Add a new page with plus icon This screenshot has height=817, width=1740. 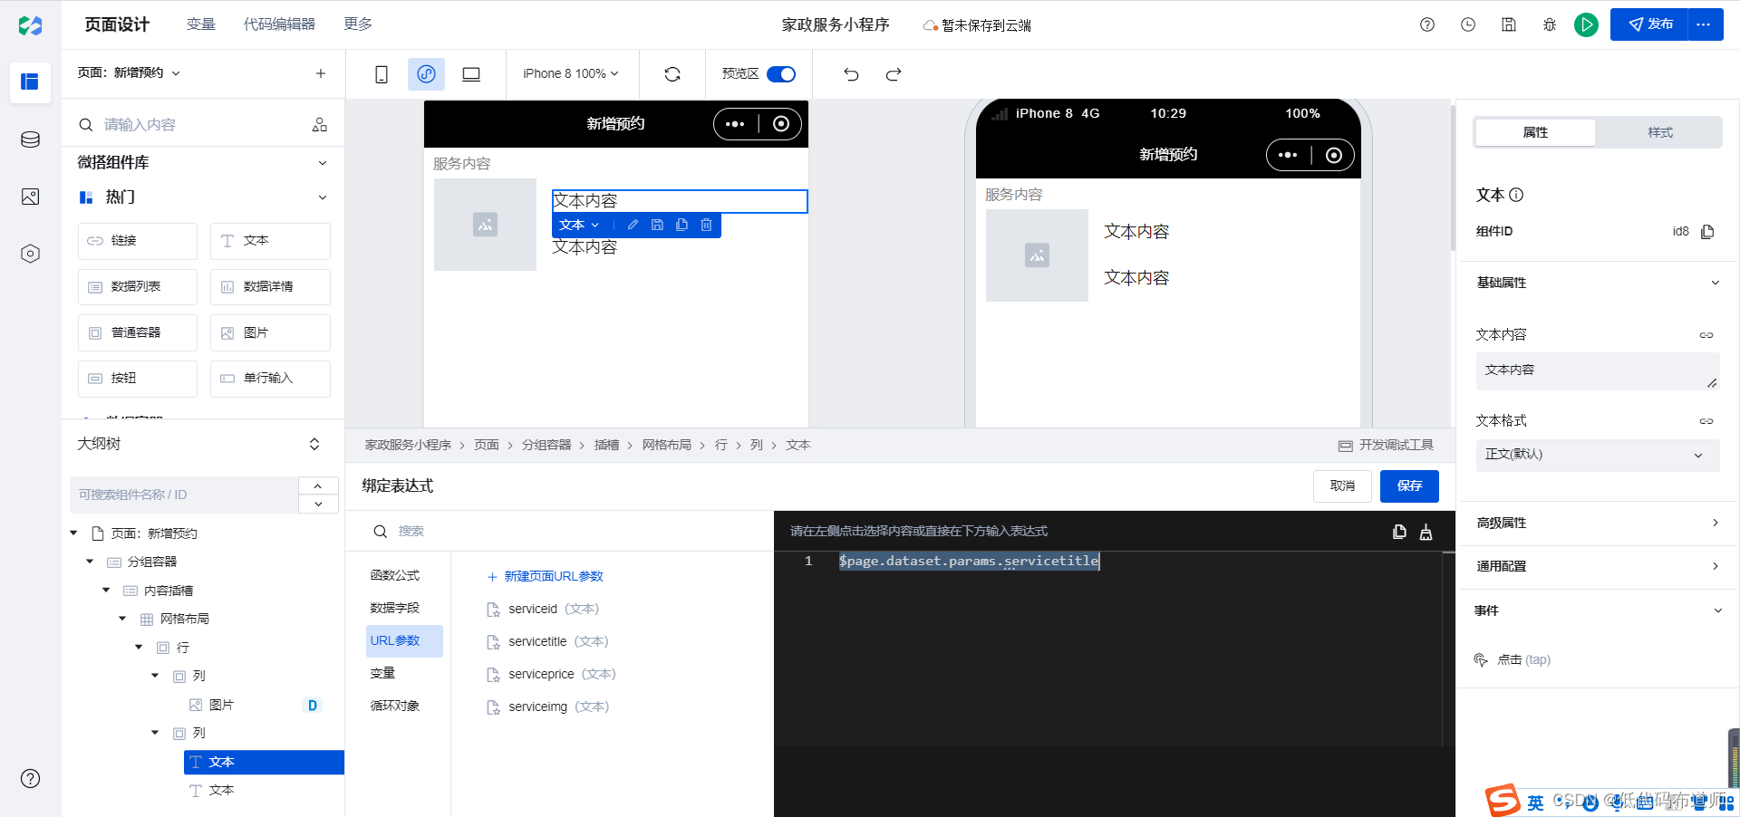(321, 73)
